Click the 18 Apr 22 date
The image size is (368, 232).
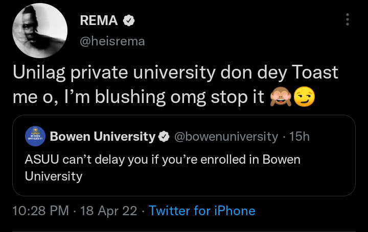pyautogui.click(x=109, y=210)
